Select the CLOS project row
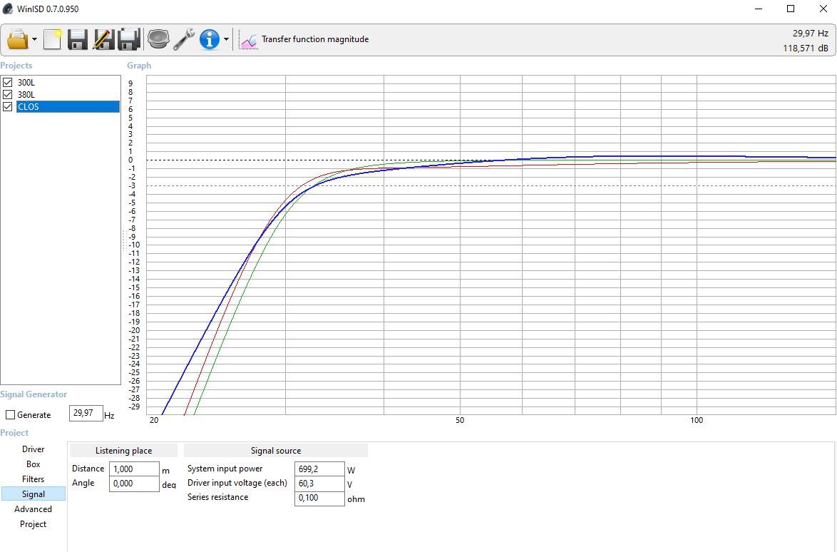The image size is (837, 552). pyautogui.click(x=68, y=106)
